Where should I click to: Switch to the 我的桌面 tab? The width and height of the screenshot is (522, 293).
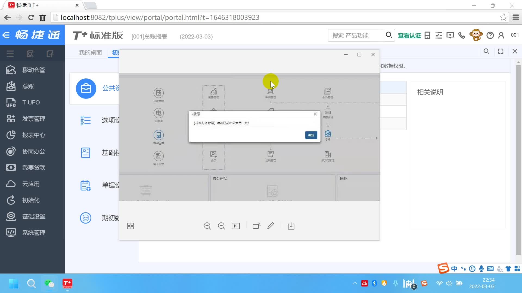coord(90,53)
